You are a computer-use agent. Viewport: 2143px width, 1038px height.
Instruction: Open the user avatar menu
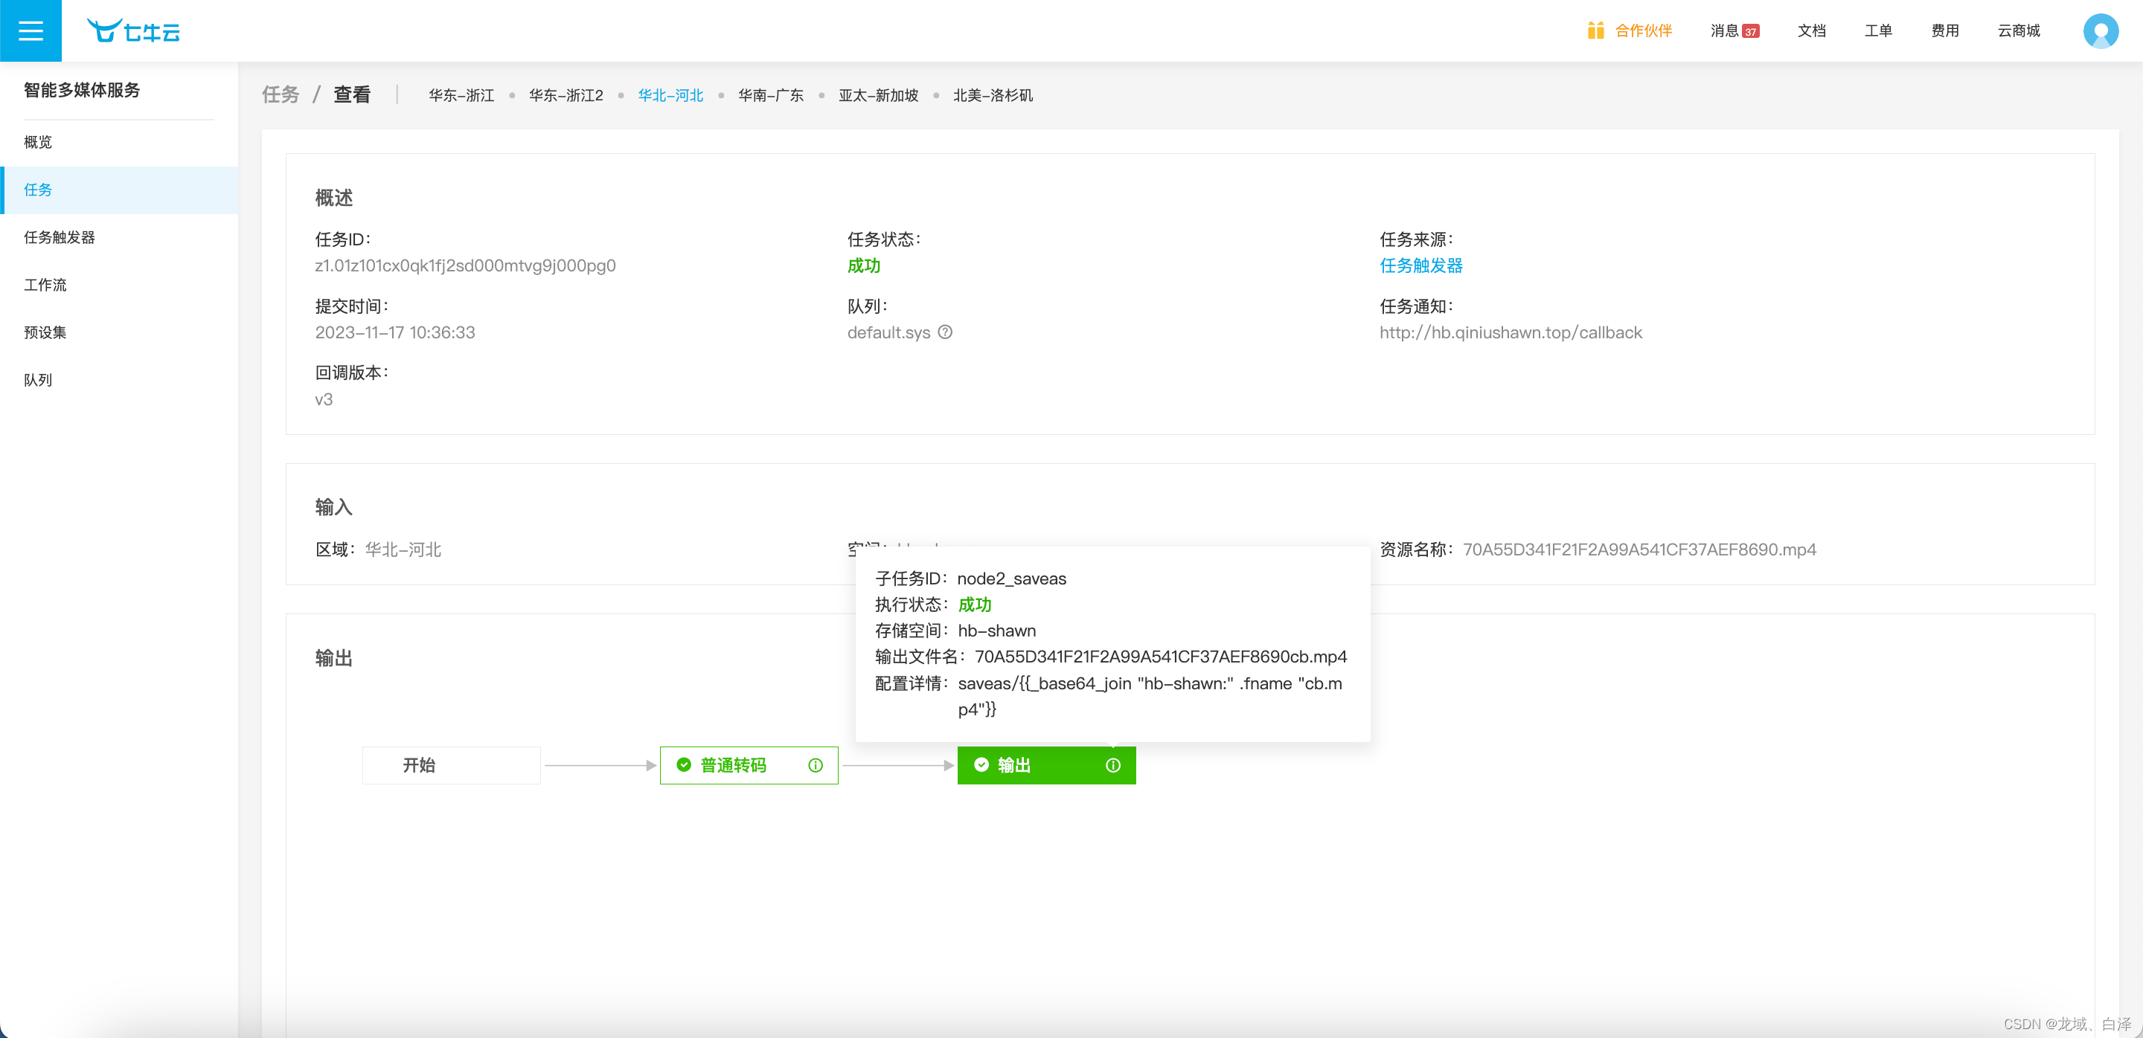click(2100, 31)
